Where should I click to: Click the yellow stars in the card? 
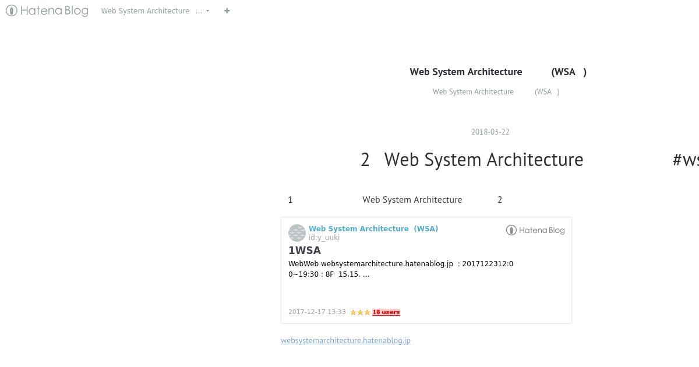[360, 312]
